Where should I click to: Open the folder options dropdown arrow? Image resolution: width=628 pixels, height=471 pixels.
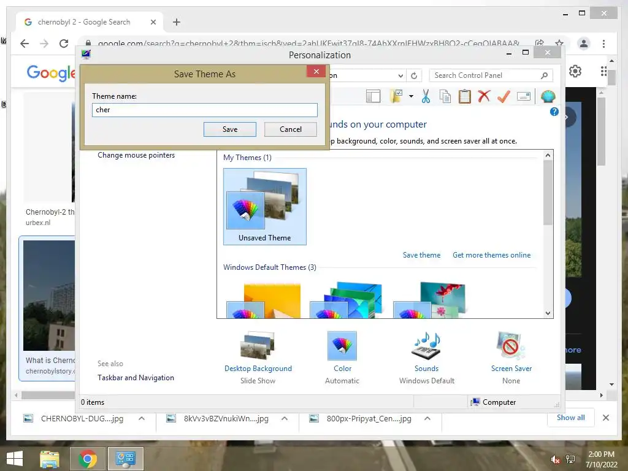point(411,96)
